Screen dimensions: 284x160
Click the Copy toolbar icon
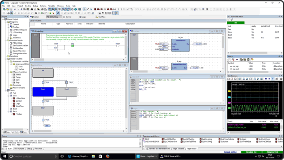[x=24, y=9]
